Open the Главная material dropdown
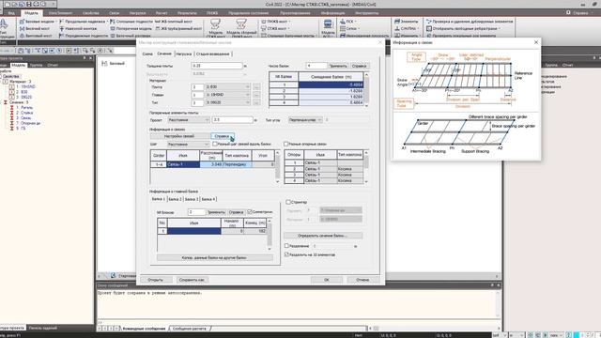The width and height of the screenshot is (601, 338). (227, 95)
